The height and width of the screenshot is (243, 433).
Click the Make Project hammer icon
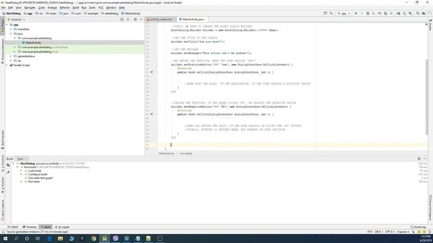tap(331, 13)
